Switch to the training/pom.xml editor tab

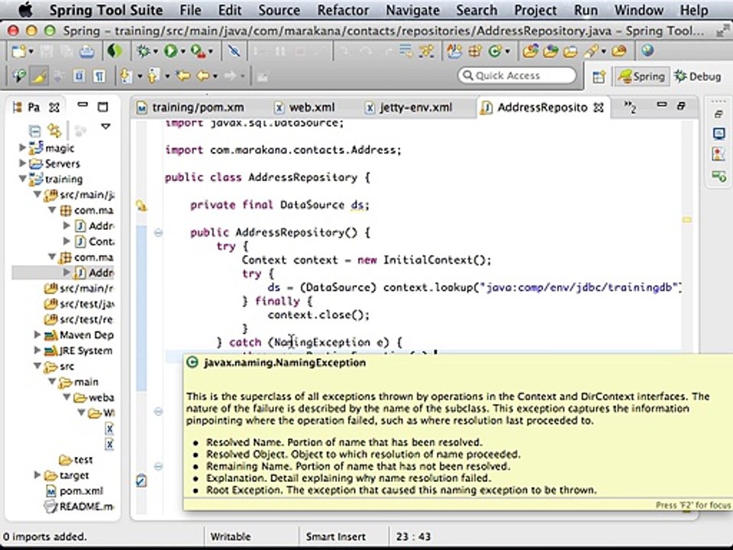coord(191,108)
